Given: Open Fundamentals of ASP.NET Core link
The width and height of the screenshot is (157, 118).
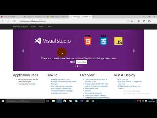Looking at the screenshot, I should click(96, 85).
